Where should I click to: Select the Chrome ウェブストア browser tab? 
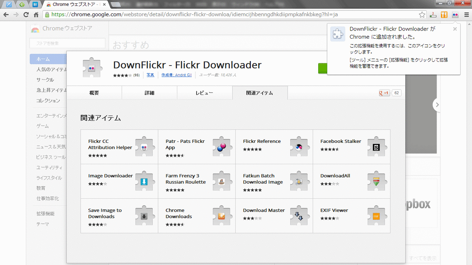pyautogui.click(x=76, y=4)
